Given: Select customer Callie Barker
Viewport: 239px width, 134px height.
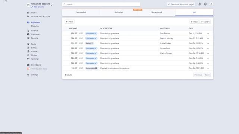Looking at the screenshot, I should 165,43.
